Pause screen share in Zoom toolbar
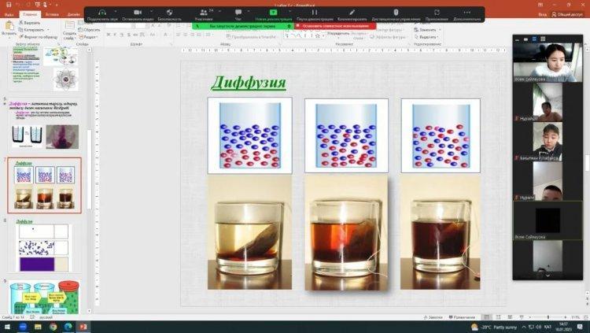 click(x=315, y=13)
